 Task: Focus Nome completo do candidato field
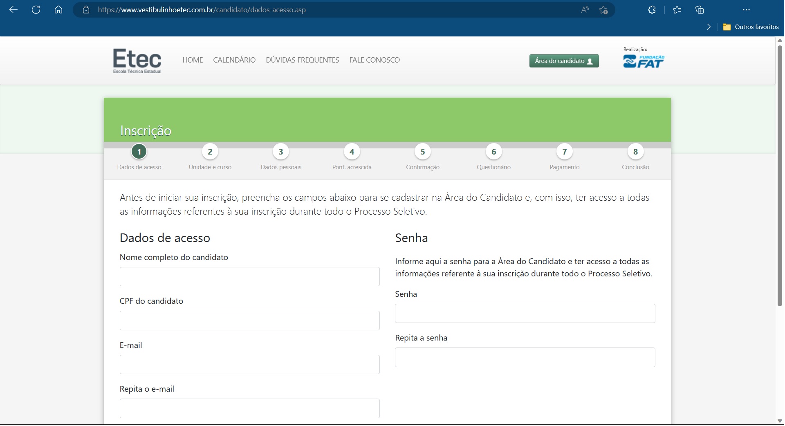pyautogui.click(x=250, y=277)
